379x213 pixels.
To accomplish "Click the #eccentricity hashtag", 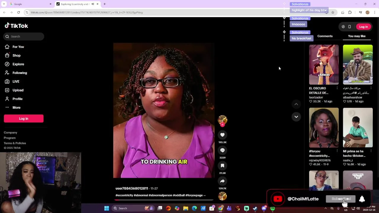I will pyautogui.click(x=124, y=195).
